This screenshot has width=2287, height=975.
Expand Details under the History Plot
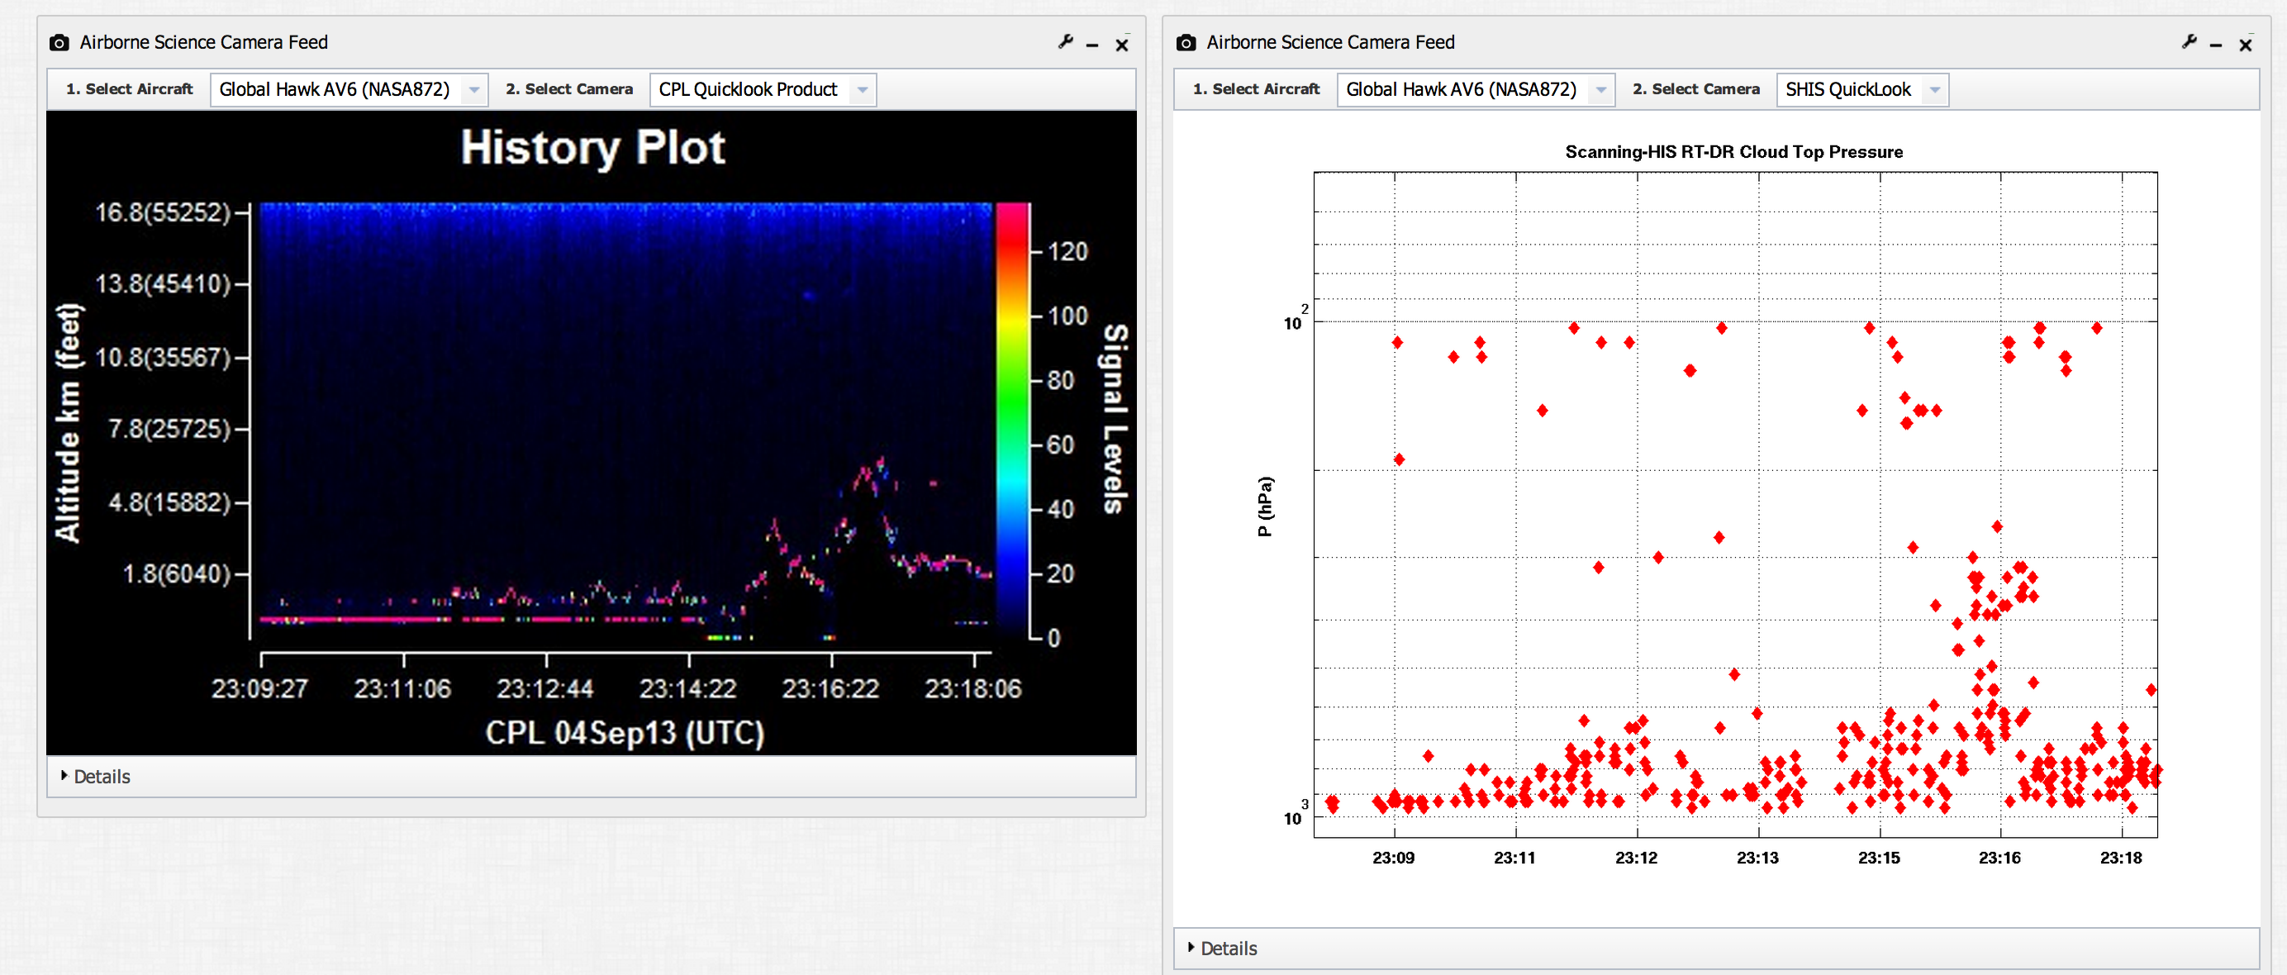tap(96, 776)
